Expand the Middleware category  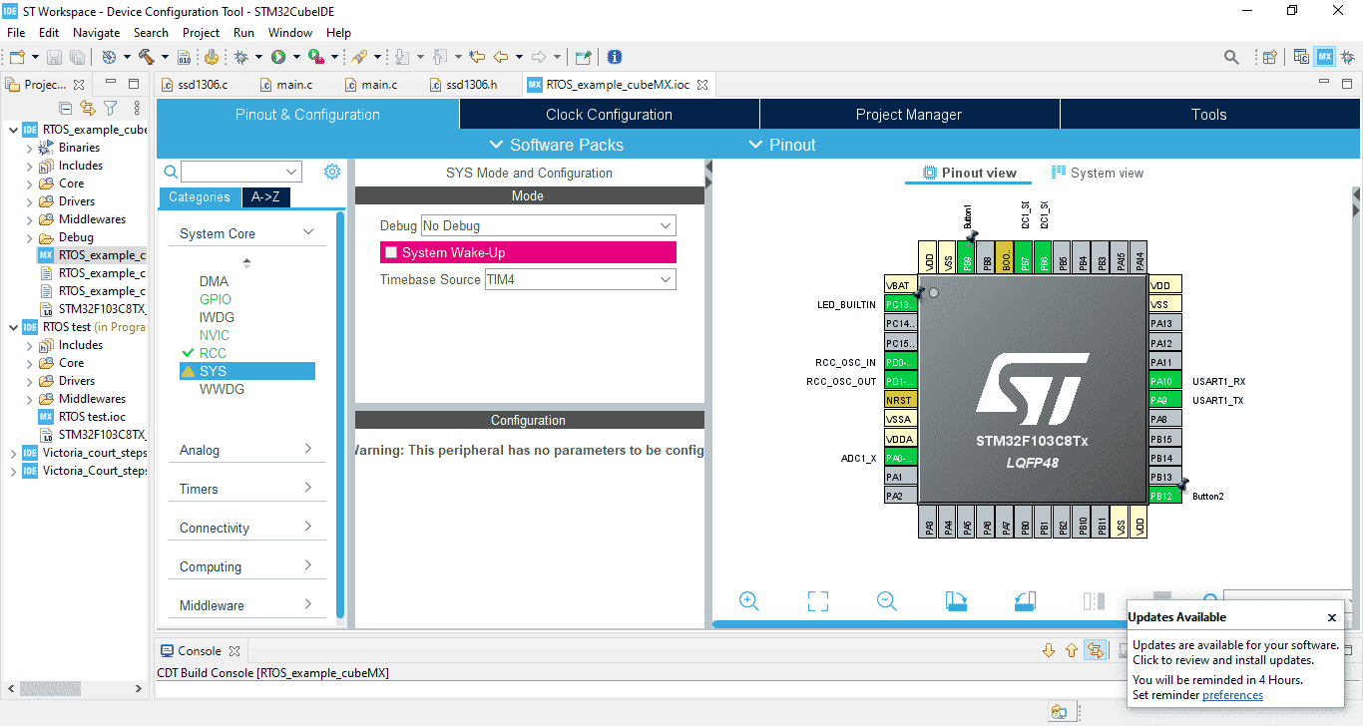pyautogui.click(x=246, y=605)
